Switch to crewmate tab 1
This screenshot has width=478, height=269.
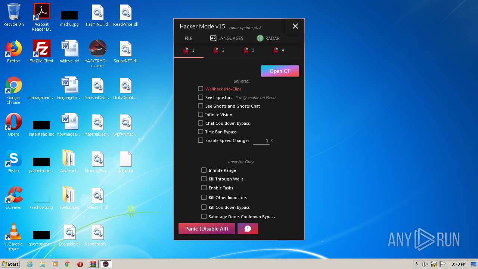(189, 50)
